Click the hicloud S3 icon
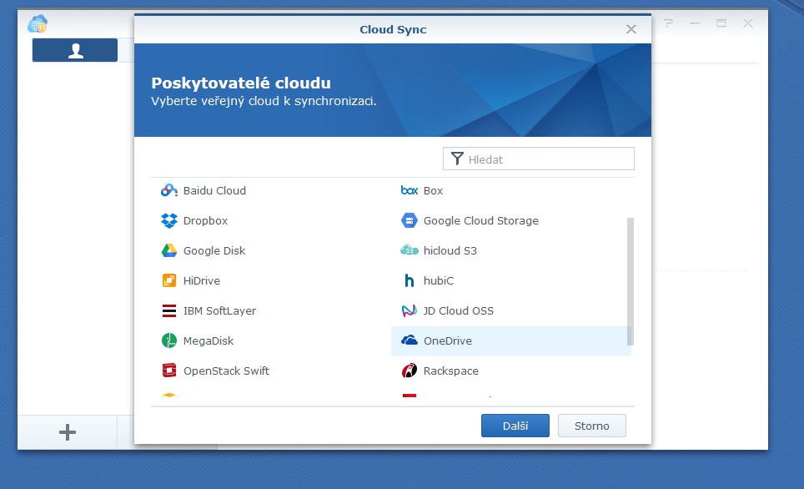Viewport: 804px width, 489px height. (x=409, y=250)
